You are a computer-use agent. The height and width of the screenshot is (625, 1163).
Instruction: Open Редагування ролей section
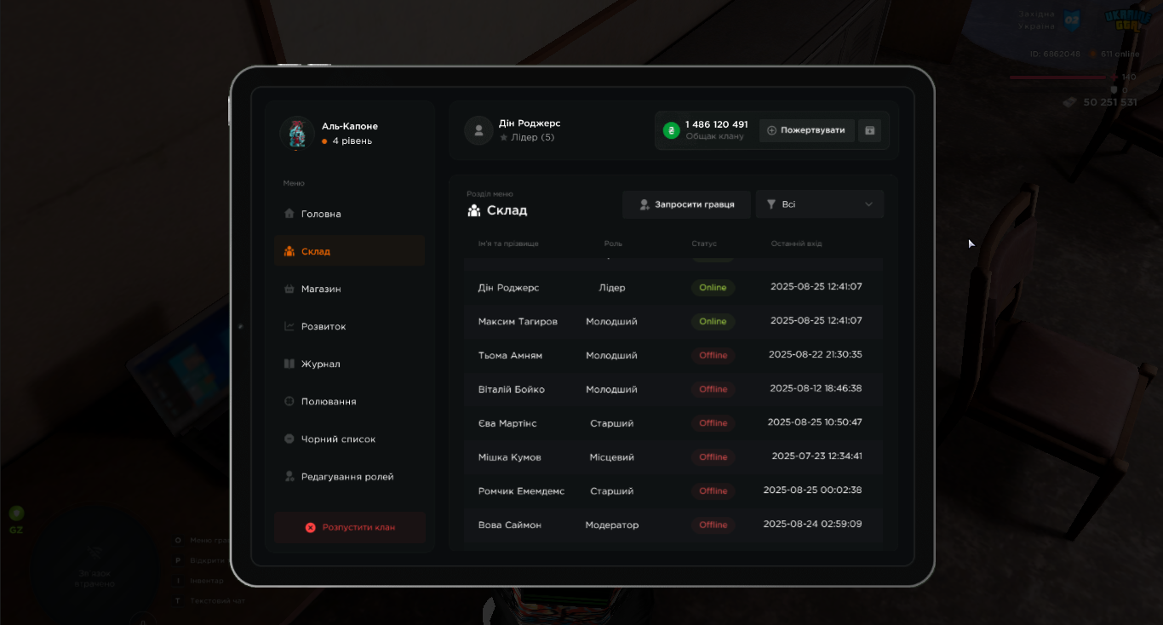tap(349, 476)
